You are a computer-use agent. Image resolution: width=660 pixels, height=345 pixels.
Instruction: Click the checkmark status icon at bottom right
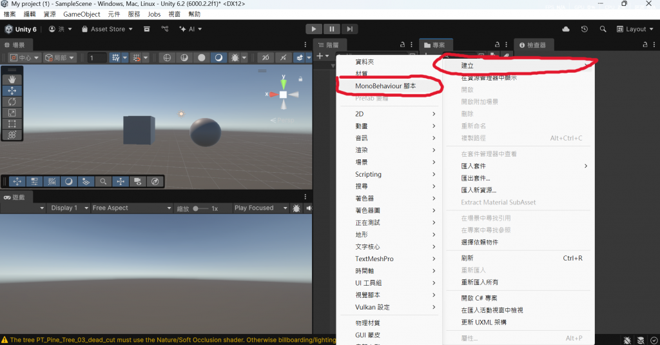click(654, 340)
